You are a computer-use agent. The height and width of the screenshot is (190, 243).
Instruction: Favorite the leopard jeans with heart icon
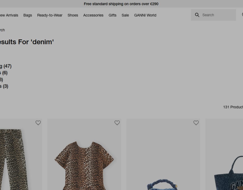coord(38,123)
